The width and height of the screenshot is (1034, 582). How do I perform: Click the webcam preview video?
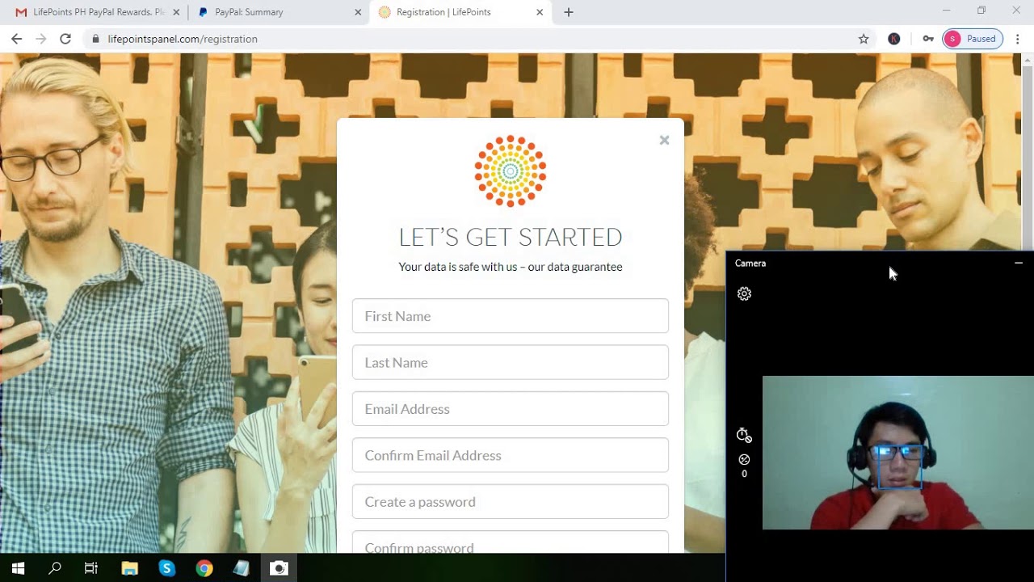pos(897,453)
